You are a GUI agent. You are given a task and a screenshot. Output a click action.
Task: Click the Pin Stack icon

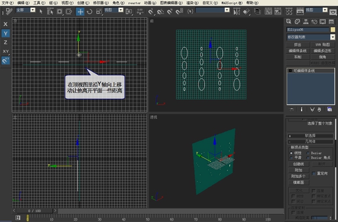(291, 110)
